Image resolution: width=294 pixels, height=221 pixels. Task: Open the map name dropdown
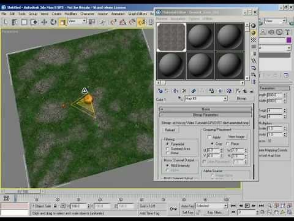(225, 99)
